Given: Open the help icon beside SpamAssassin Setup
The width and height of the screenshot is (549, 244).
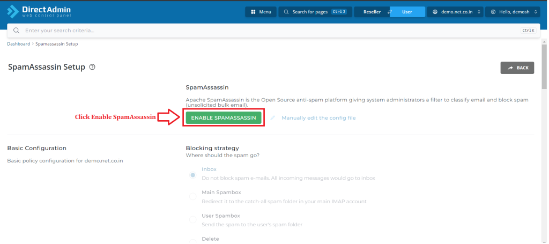Looking at the screenshot, I should [x=92, y=67].
